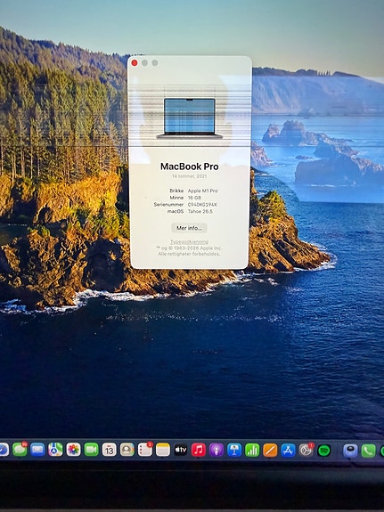This screenshot has height=512, width=384.
Task: Click the serial number value
Action: point(202,205)
